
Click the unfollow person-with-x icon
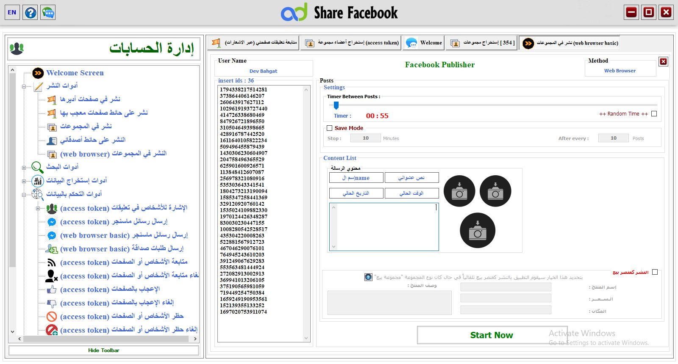tap(52, 276)
